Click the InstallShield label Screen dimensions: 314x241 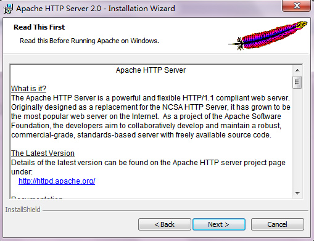tap(23, 210)
